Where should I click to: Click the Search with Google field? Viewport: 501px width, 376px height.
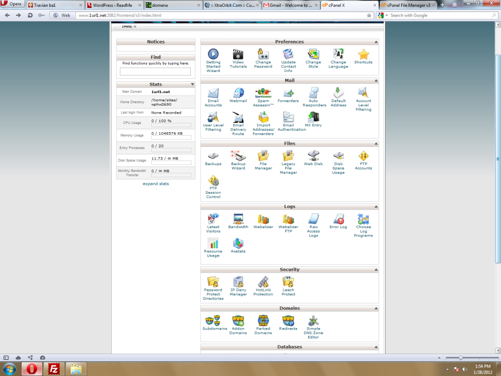point(440,15)
